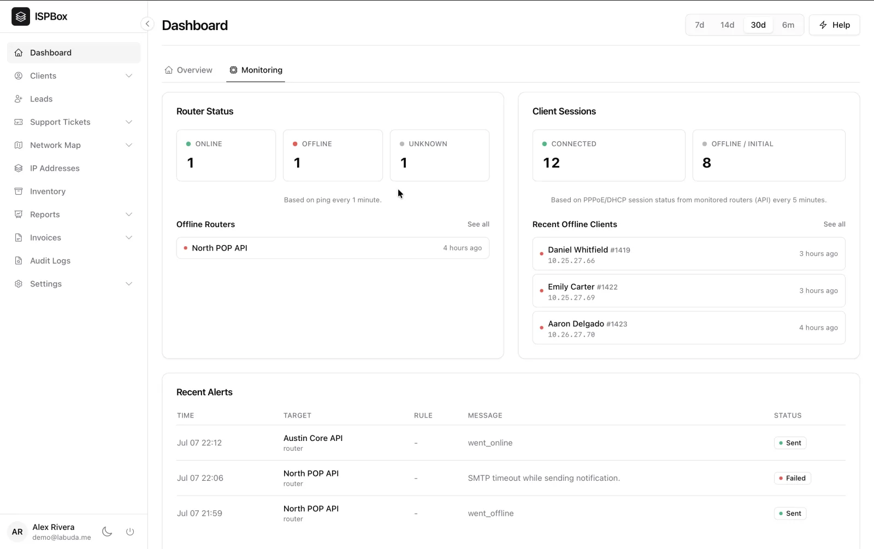Click the demo@labuda.me email text
This screenshot has width=874, height=549.
point(62,538)
